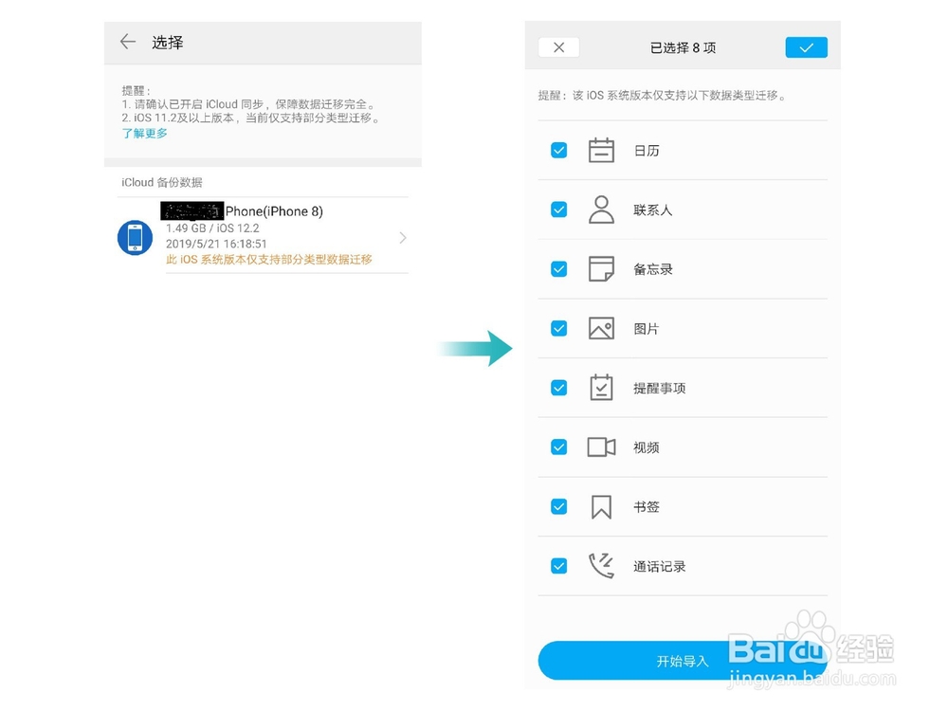
Task: Click the contacts person icon beside 联系人
Action: click(x=602, y=209)
